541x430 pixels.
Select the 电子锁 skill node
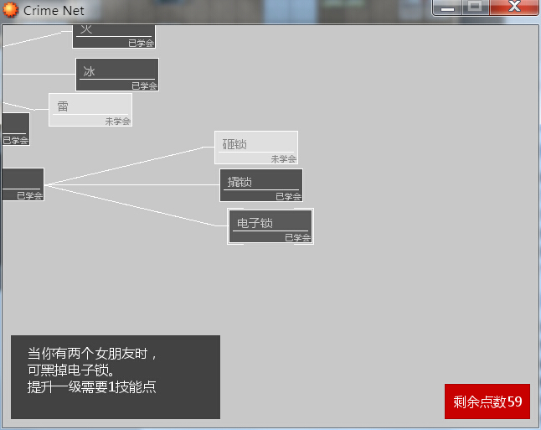(270, 226)
